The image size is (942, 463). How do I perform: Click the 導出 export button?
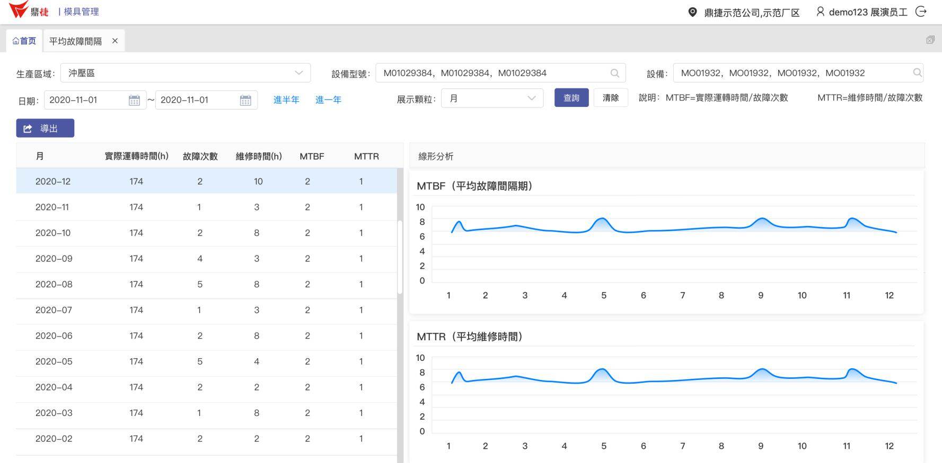pos(45,129)
